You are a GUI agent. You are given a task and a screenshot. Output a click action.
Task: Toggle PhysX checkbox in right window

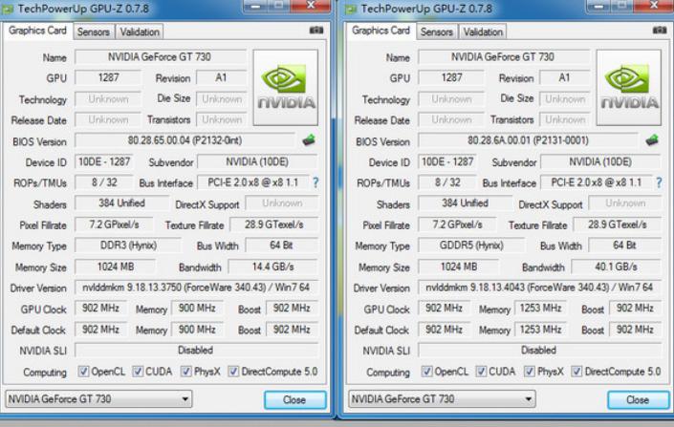point(530,372)
